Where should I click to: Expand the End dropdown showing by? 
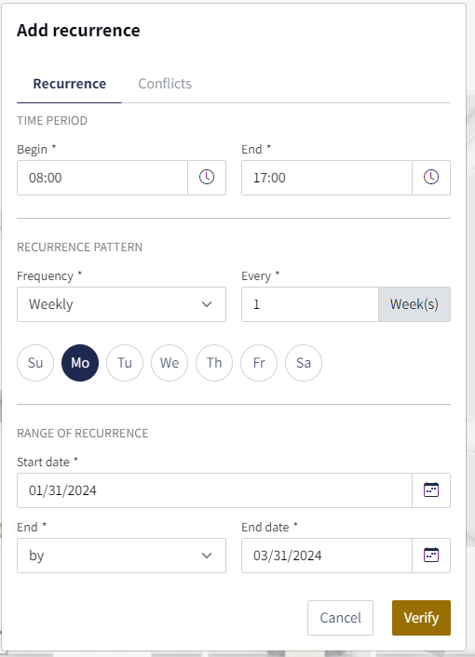click(x=122, y=556)
